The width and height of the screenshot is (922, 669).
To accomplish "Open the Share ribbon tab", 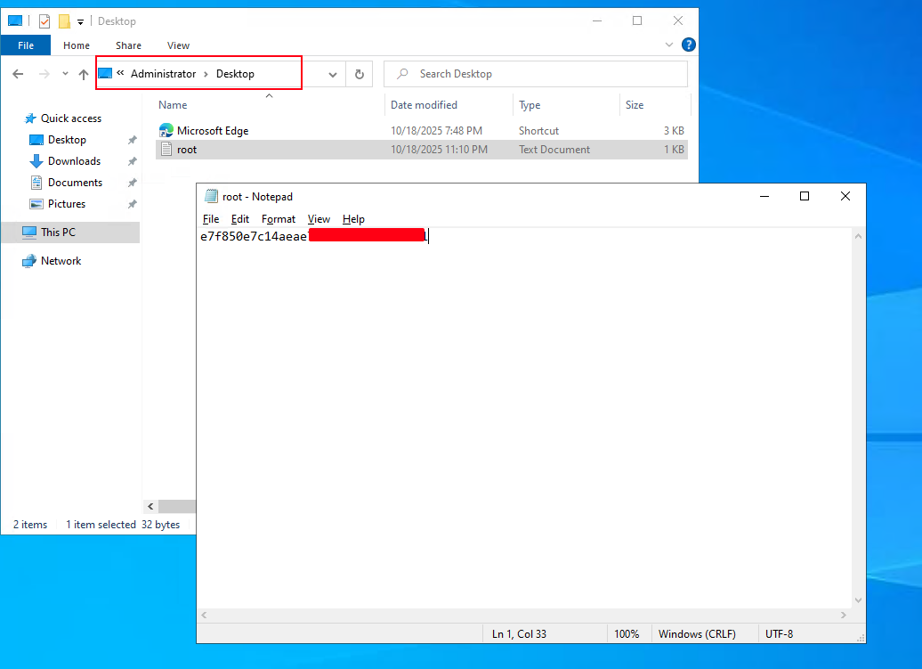I will tap(128, 45).
